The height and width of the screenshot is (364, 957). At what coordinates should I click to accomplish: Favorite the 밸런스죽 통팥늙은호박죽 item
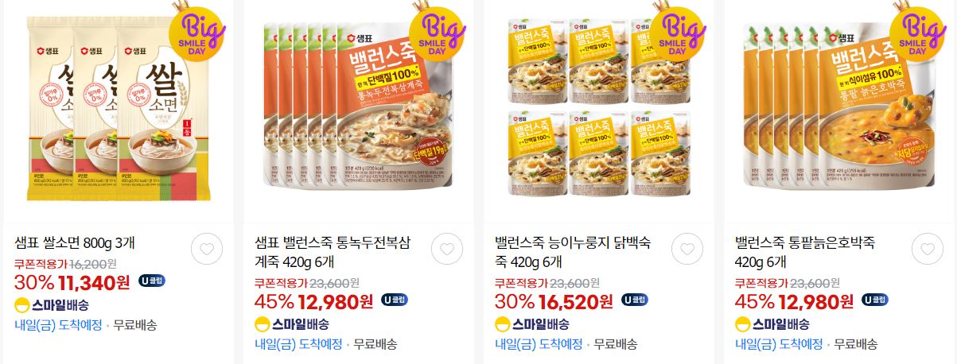(927, 249)
